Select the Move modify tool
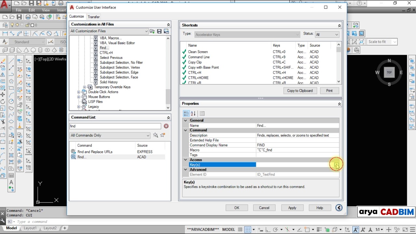Viewport: 416px width, 234px height. (x=3, y=95)
